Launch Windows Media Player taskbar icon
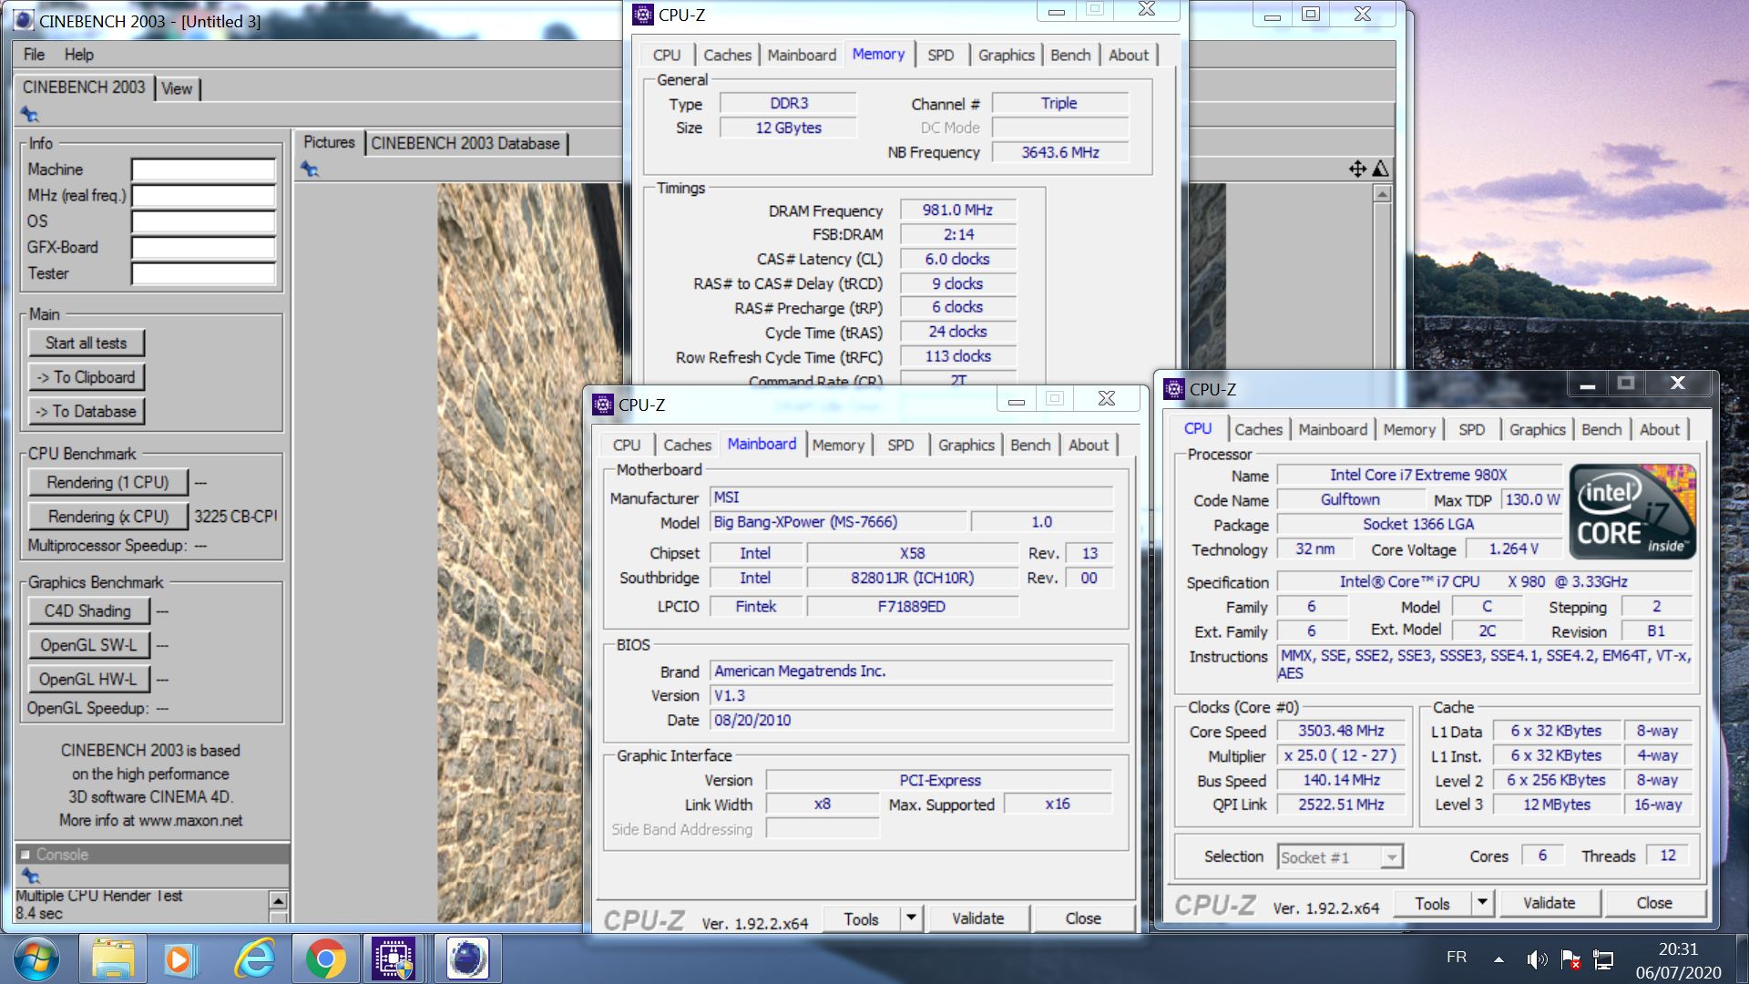This screenshot has height=984, width=1749. 179,958
